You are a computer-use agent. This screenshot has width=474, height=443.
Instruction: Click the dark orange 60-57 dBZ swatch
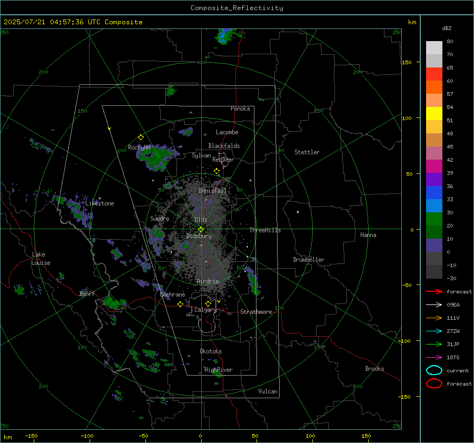click(434, 87)
